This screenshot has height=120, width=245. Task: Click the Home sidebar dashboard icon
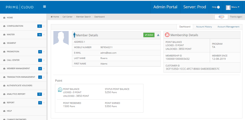[4, 18]
